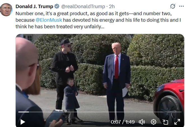Click the blue verified checkmark badge
This screenshot has width=185, height=127.
click(57, 6)
